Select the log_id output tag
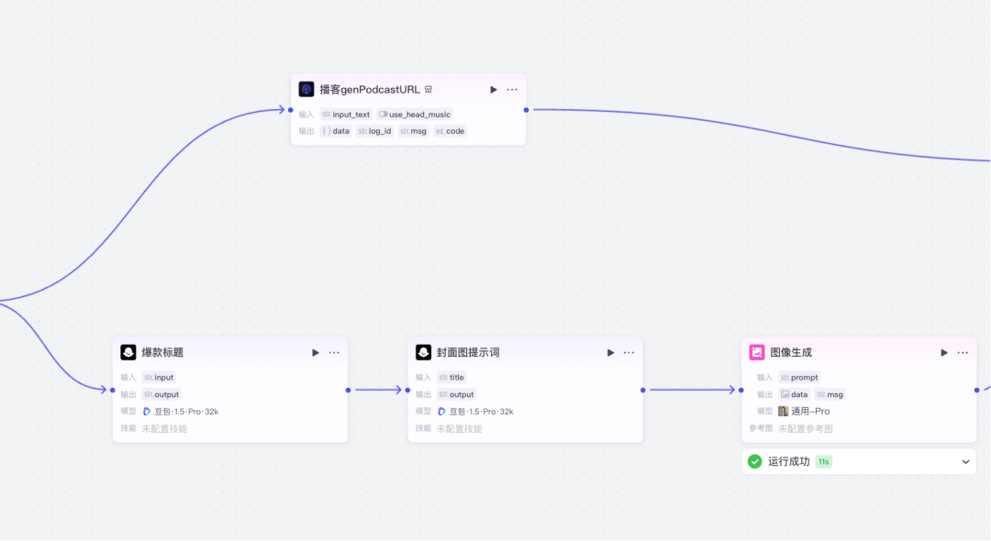The width and height of the screenshot is (991, 541). pos(374,131)
